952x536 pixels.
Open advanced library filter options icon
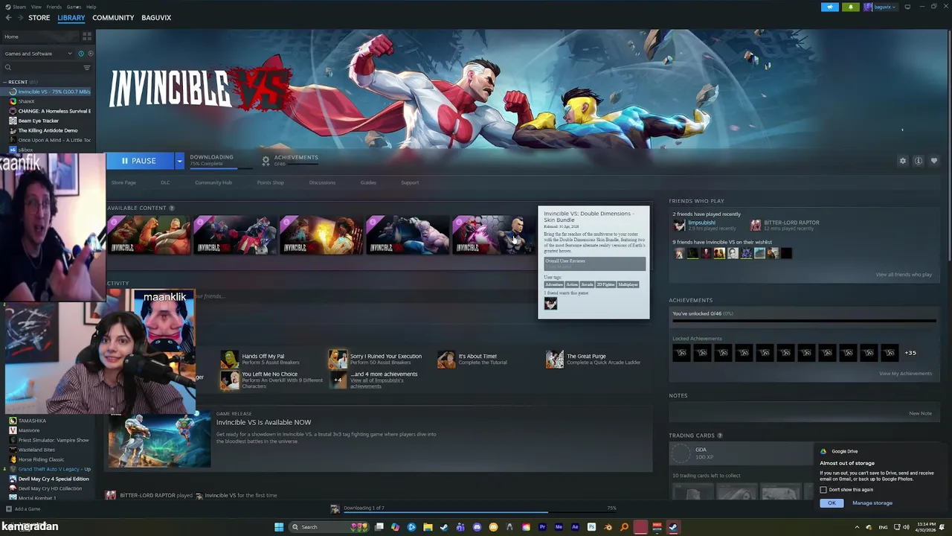point(87,68)
